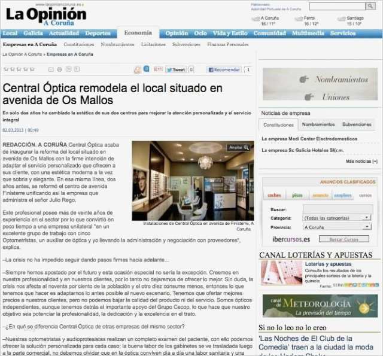Click the Santiago weather icon

(x=341, y=19)
